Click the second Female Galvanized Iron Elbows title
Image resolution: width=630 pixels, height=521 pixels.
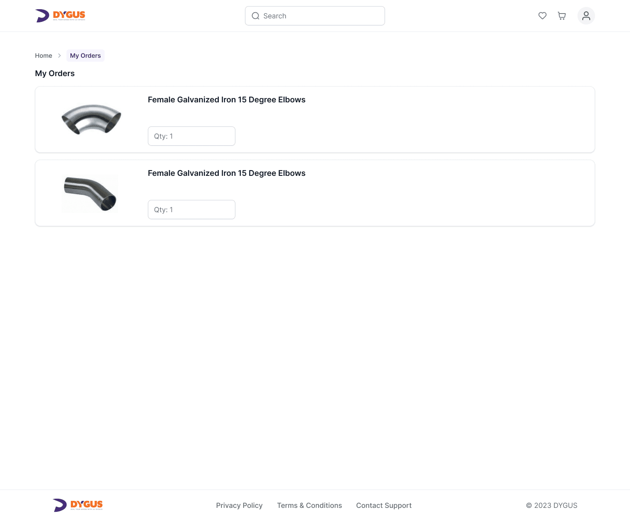[x=227, y=173]
